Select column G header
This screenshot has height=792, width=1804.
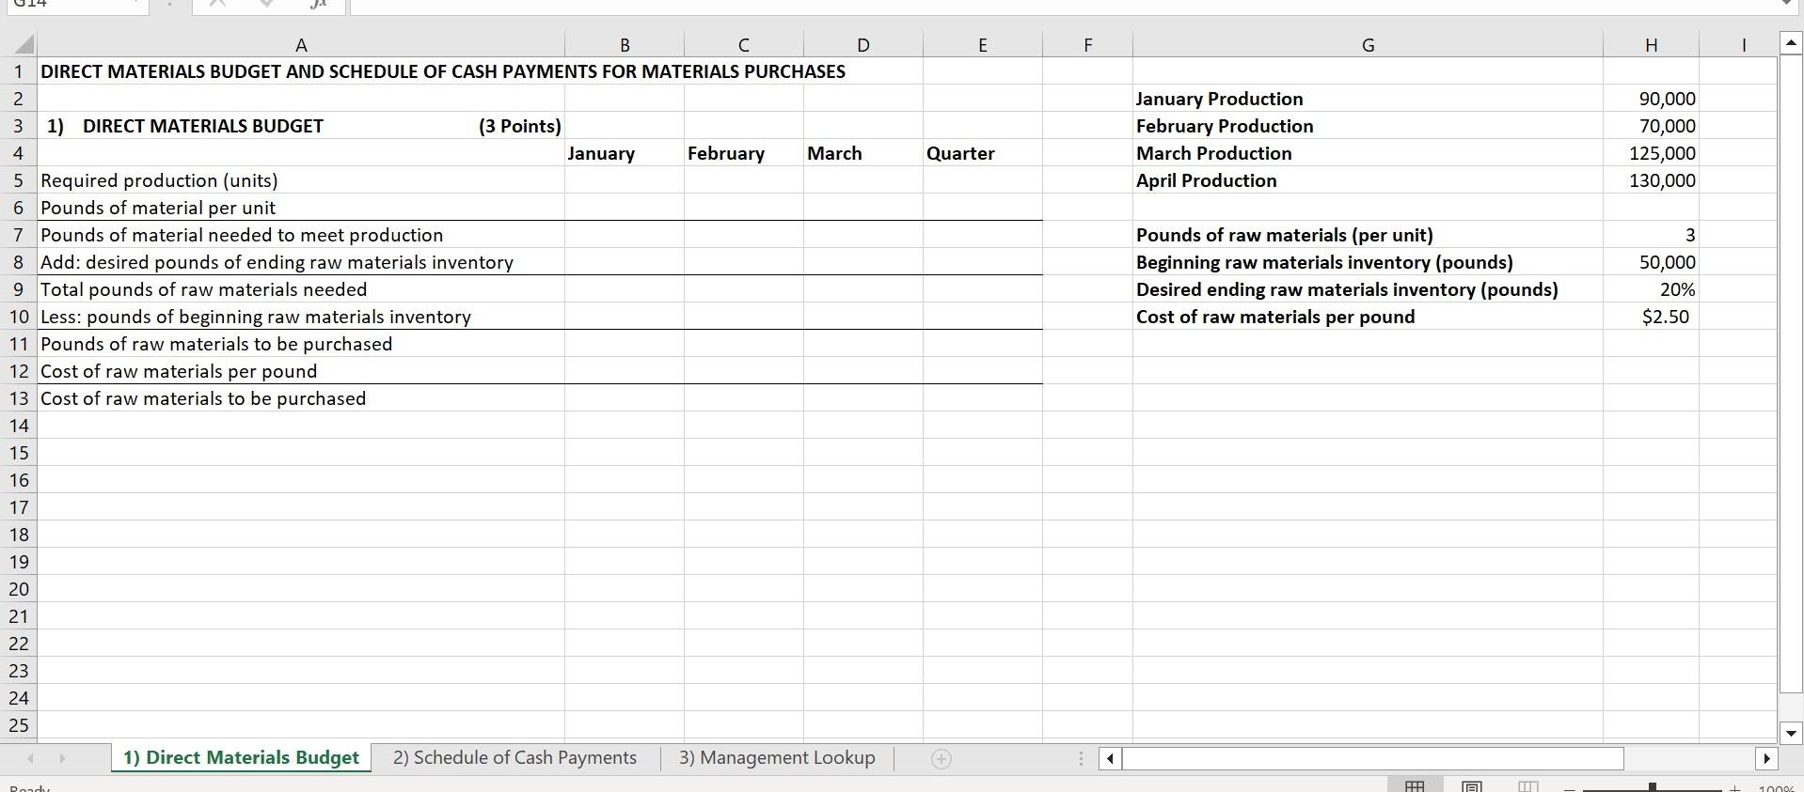pyautogui.click(x=1369, y=45)
